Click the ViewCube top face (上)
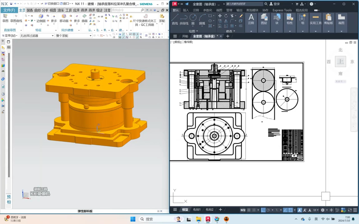The image size is (359, 224). [x=340, y=61]
